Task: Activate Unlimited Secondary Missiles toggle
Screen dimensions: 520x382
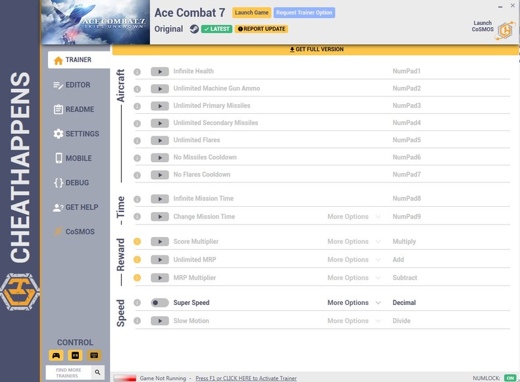Action: click(160, 123)
